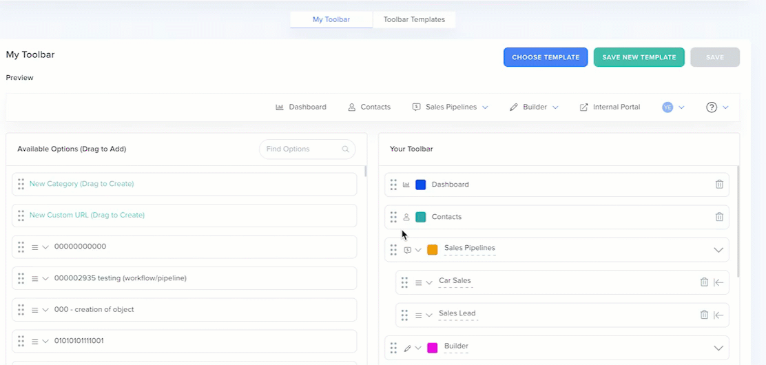
Task: Remove Car Sales using its trash icon
Action: coord(704,282)
